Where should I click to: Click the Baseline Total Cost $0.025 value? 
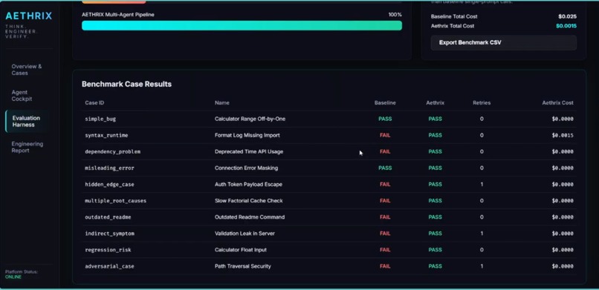[x=567, y=17]
